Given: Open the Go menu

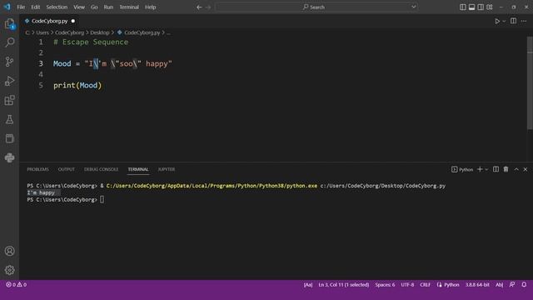Looking at the screenshot, I should [x=94, y=7].
